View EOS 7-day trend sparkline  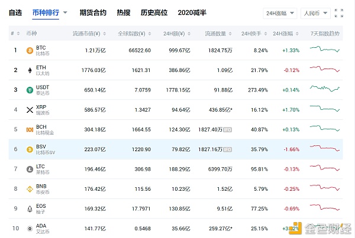point(325,207)
